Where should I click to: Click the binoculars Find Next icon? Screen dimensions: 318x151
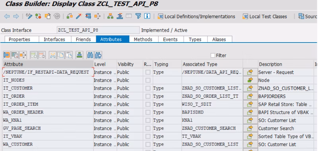[98, 55]
